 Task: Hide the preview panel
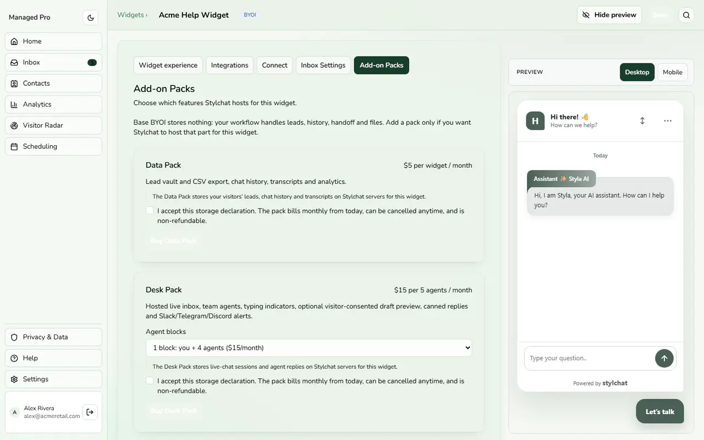pos(609,15)
